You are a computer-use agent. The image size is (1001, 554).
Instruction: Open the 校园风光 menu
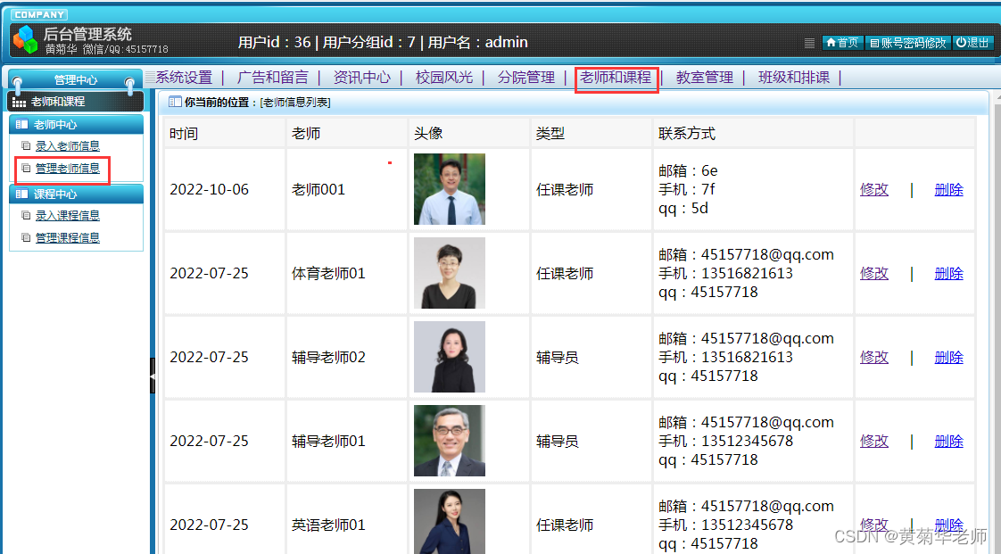tap(444, 78)
